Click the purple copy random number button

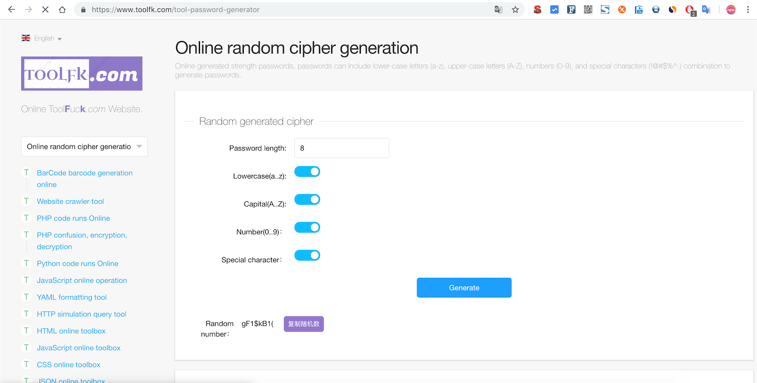(303, 323)
